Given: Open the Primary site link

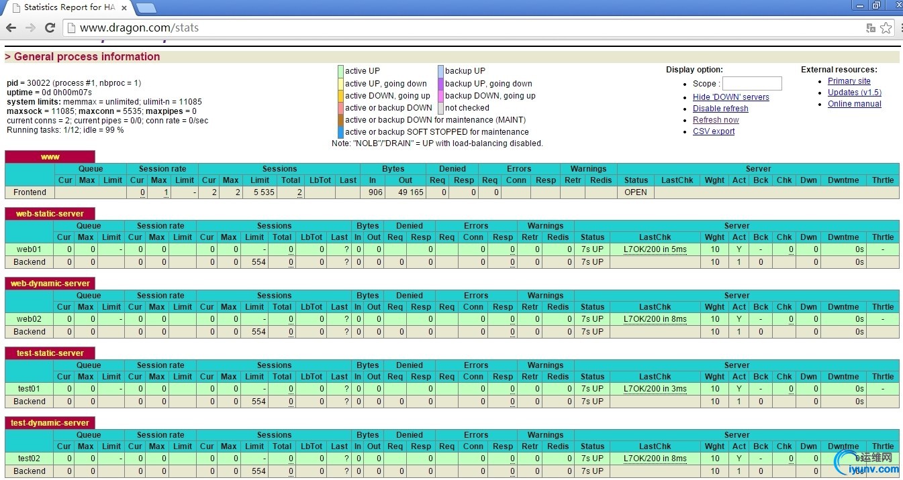Looking at the screenshot, I should 849,81.
